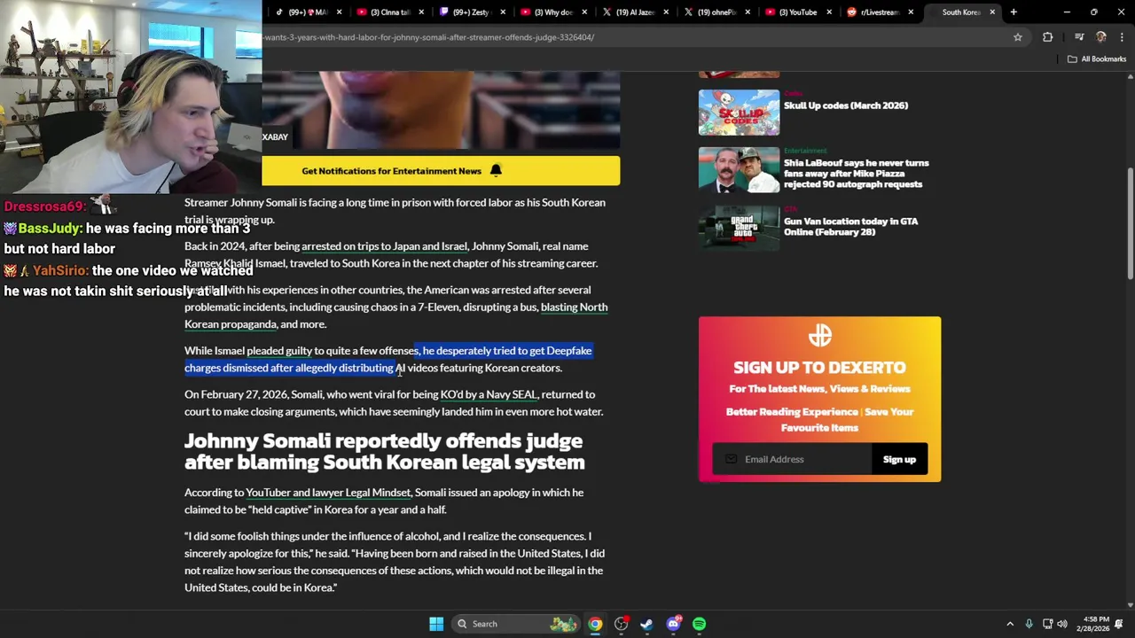Click chat username Dressrosa69
The image size is (1135, 638).
coord(44,206)
